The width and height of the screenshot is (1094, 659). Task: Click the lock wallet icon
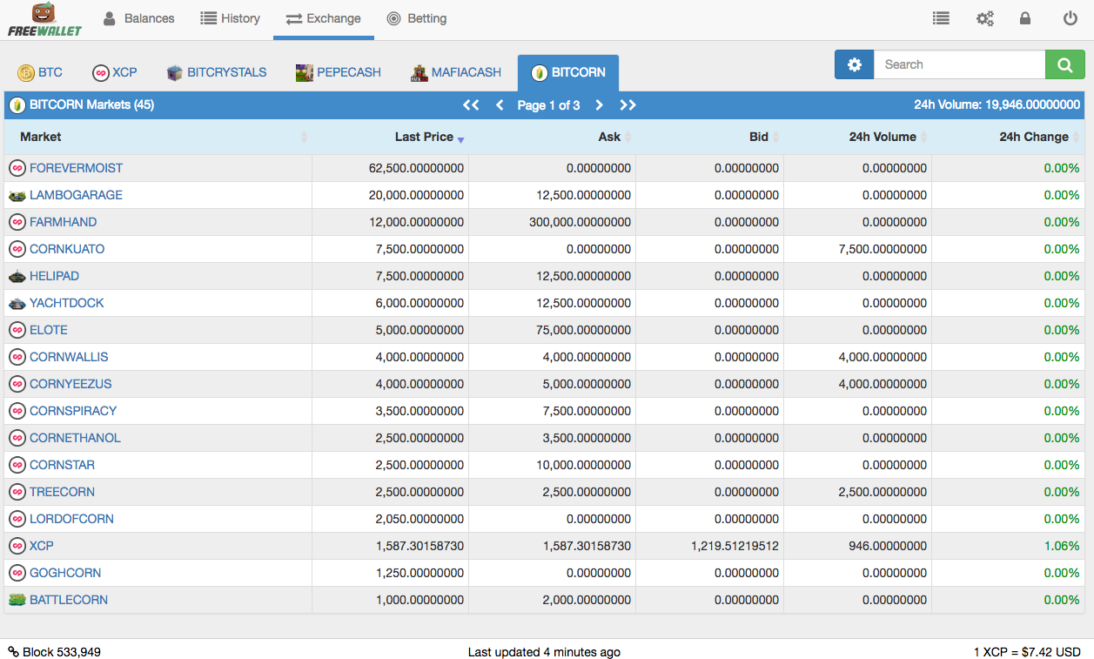1025,18
